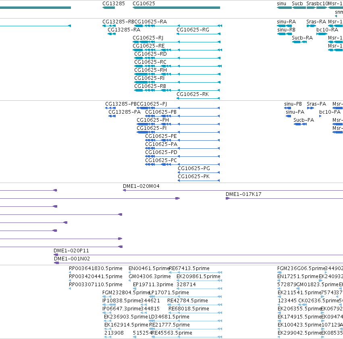
Task: Choose transcript CG10625-RC
Action: (x=150, y=62)
